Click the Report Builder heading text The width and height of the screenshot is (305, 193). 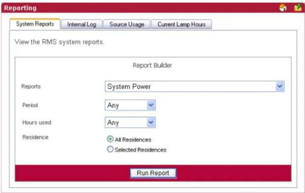[152, 65]
